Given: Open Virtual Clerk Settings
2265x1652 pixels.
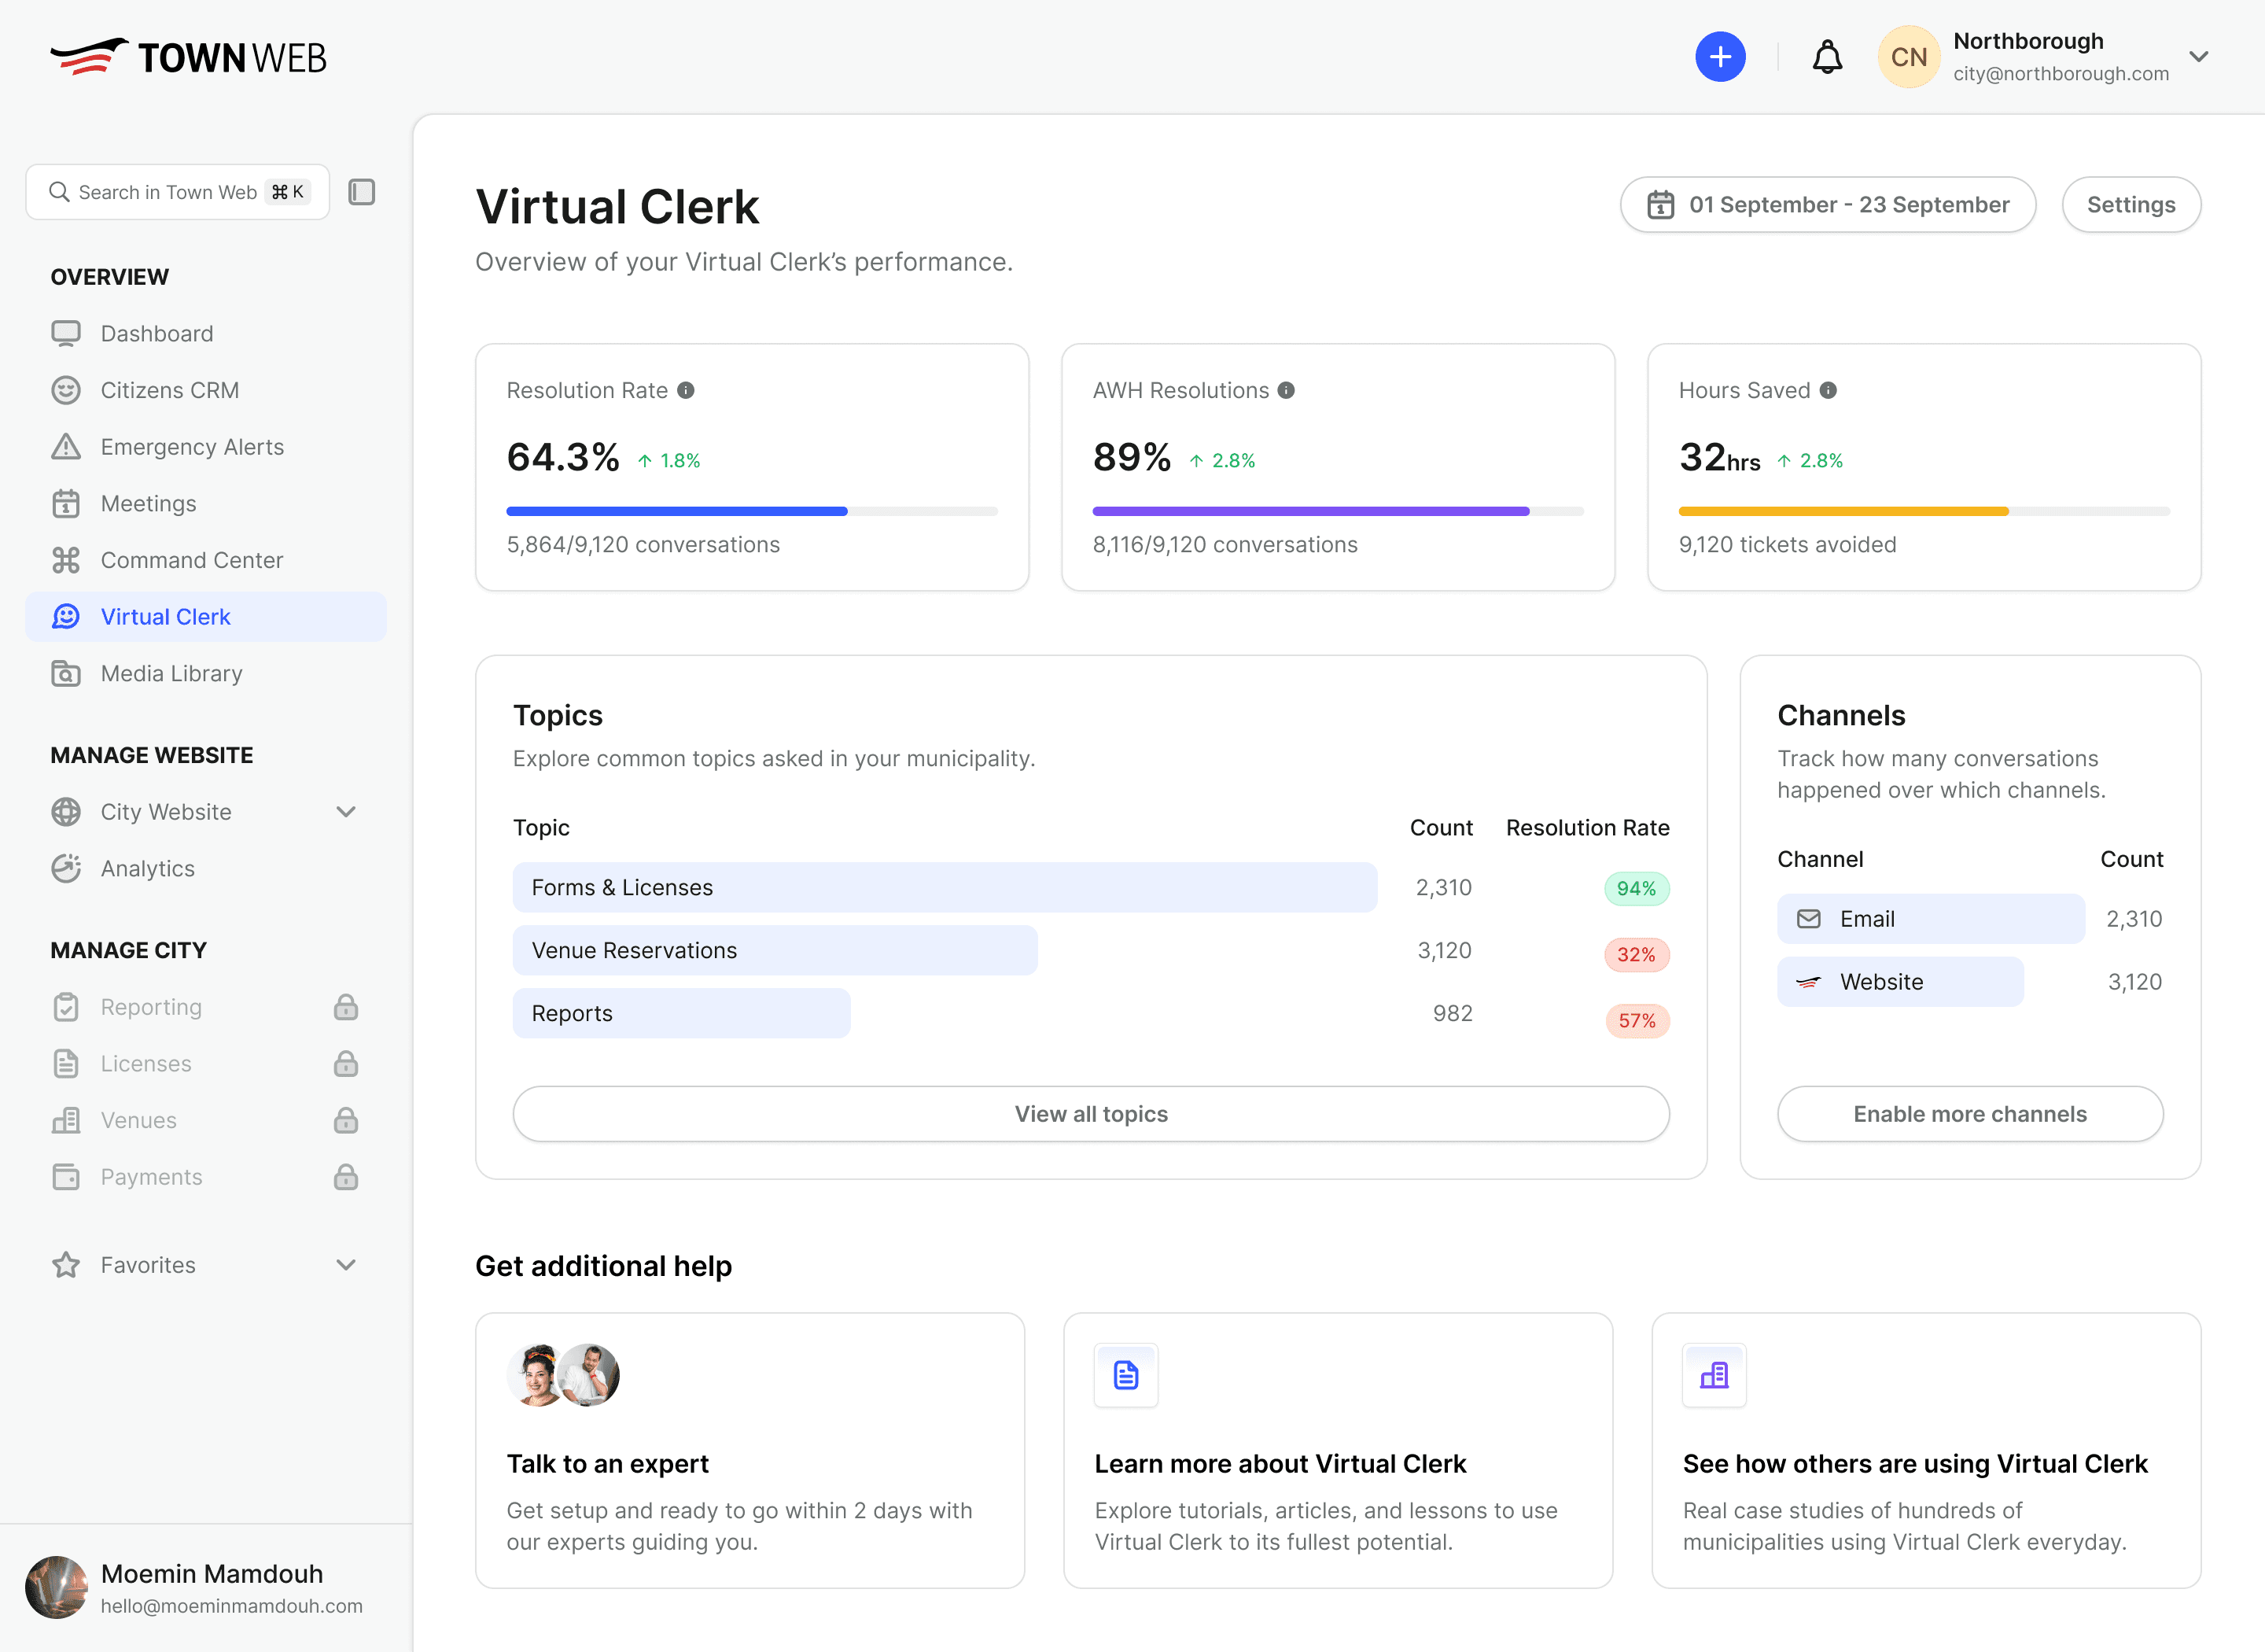Looking at the screenshot, I should coord(2131,205).
